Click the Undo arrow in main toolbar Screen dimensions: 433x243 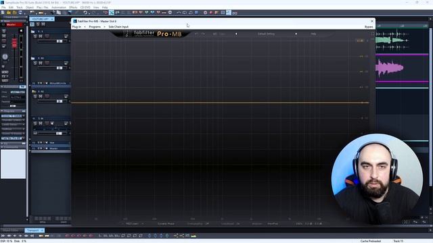pos(85,13)
